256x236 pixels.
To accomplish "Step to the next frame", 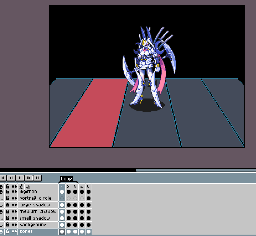I will pyautogui.click(x=29, y=178).
